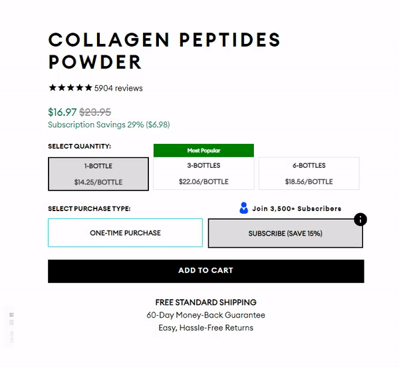Image resolution: width=399 pixels, height=367 pixels.
Task: Switch to Subscribe (Save 15%) option
Action: pos(285,234)
